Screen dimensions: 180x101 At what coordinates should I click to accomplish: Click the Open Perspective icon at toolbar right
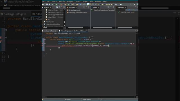(x=134, y=4)
